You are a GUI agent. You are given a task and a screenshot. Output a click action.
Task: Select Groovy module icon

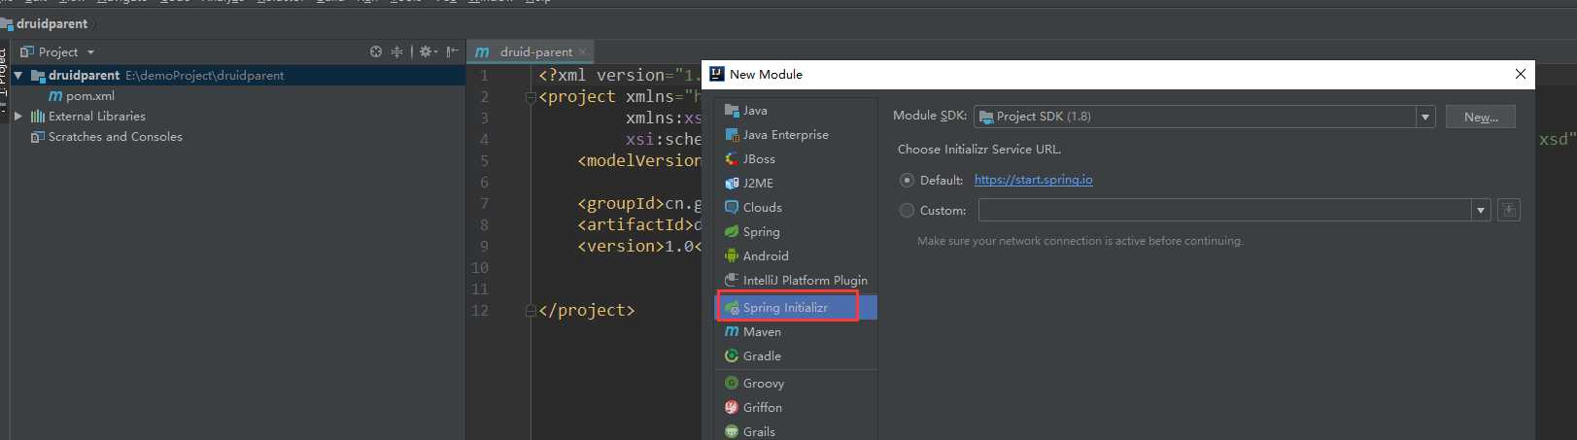[732, 384]
